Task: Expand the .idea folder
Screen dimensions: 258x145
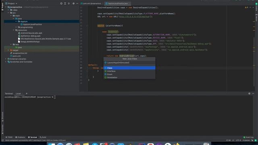Action: 8,10
